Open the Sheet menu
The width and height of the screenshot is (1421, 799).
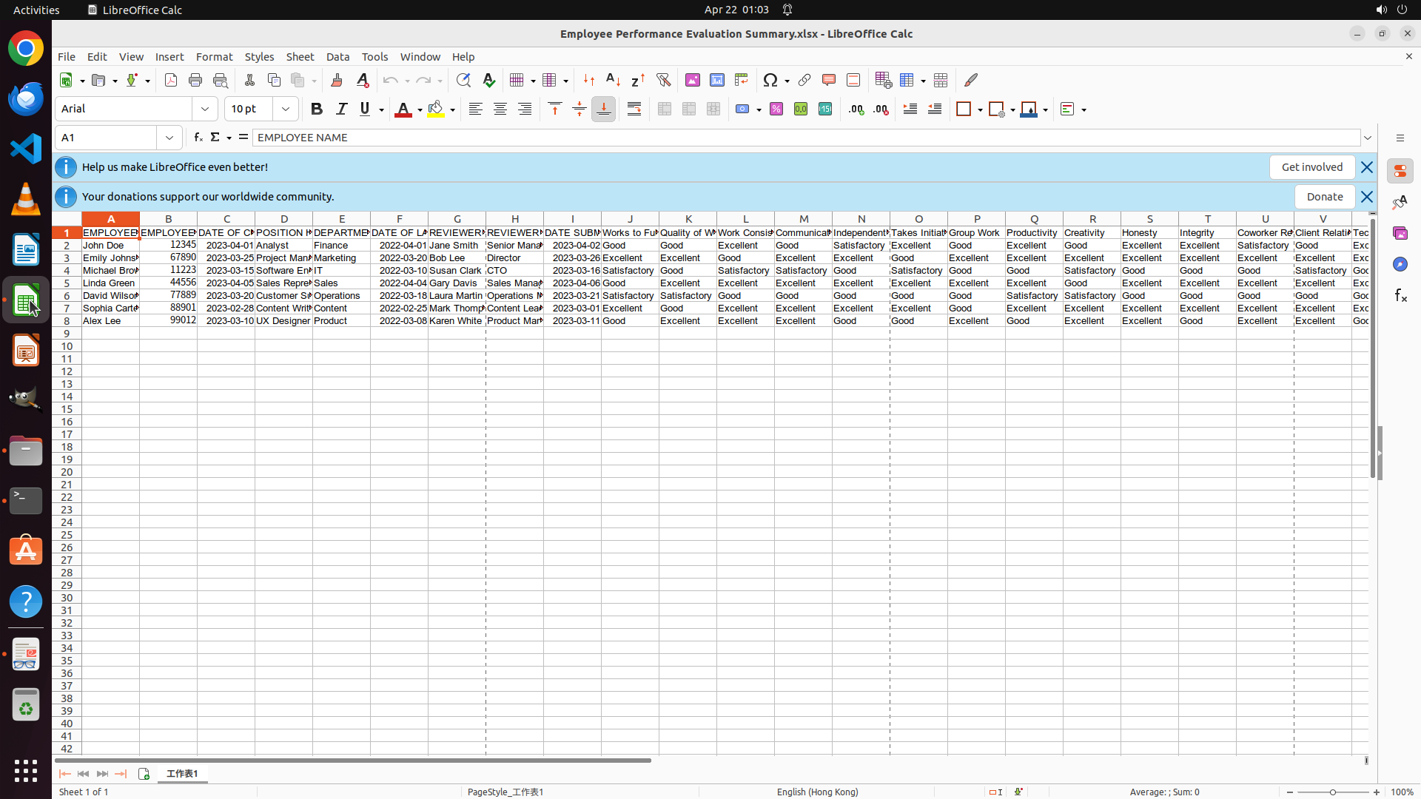pos(300,57)
